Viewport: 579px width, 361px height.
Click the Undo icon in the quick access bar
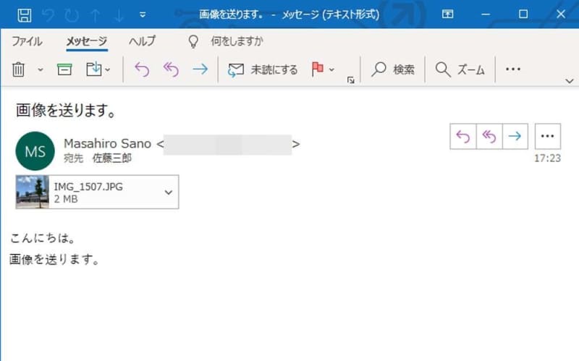48,15
